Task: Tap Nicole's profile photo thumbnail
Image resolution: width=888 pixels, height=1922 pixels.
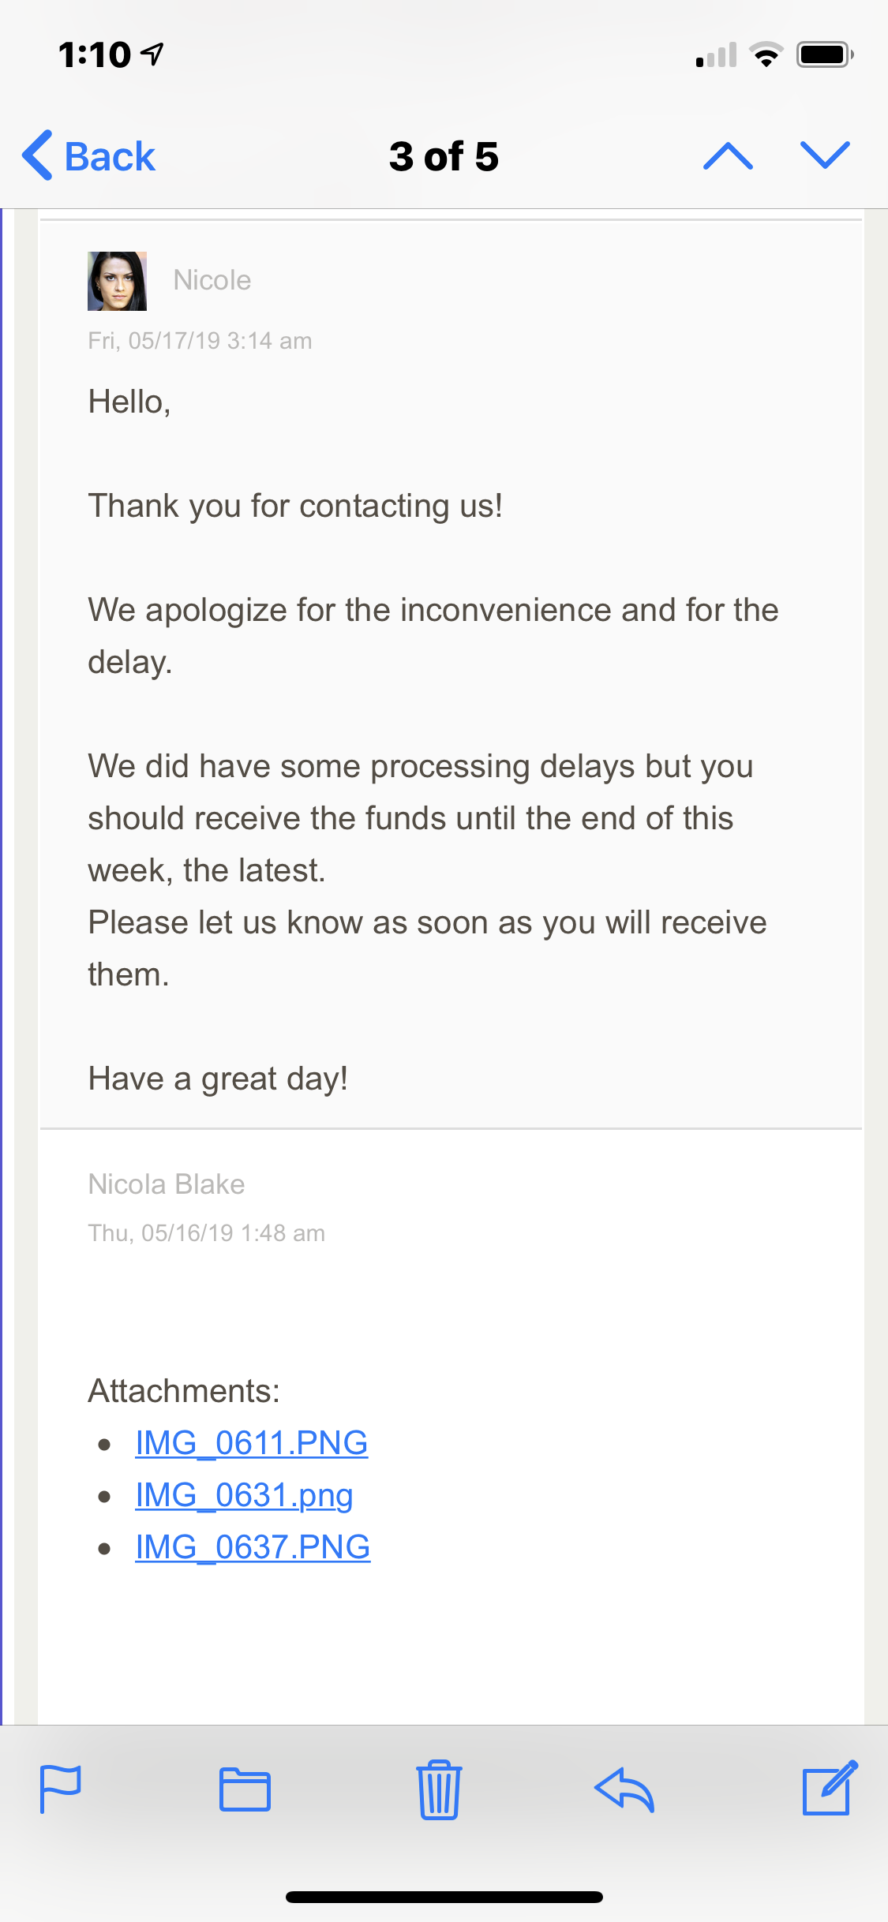Action: [117, 281]
